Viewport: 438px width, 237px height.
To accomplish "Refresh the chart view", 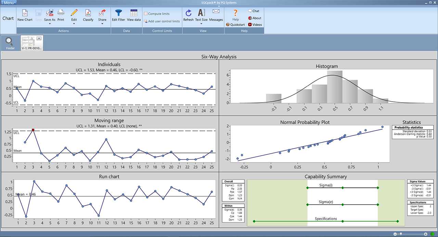I will tap(188, 13).
